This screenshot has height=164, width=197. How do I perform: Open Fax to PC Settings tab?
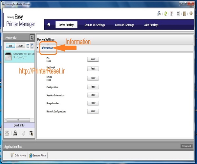click(x=124, y=25)
